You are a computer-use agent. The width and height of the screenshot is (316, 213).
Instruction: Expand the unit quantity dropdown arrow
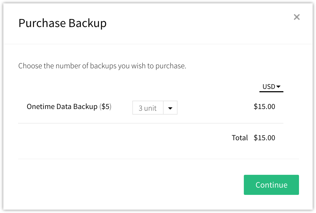[x=170, y=108]
